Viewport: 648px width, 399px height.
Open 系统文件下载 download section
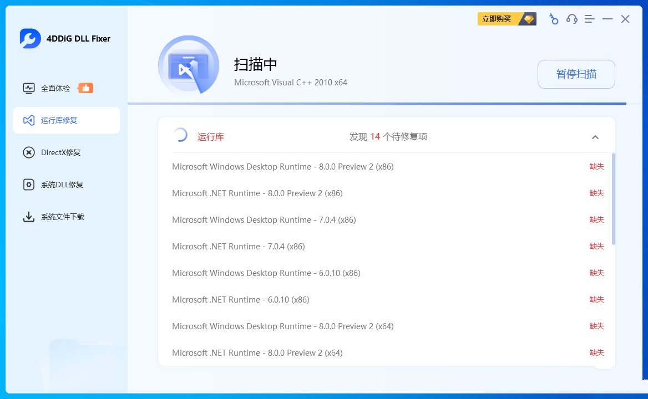[x=66, y=217]
